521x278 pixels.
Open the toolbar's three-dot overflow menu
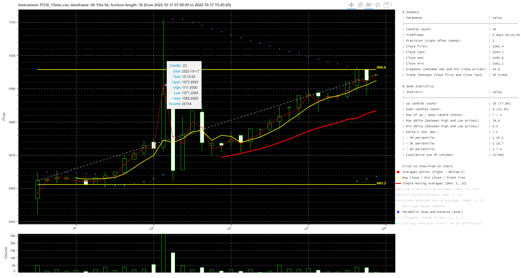click(x=391, y=5)
